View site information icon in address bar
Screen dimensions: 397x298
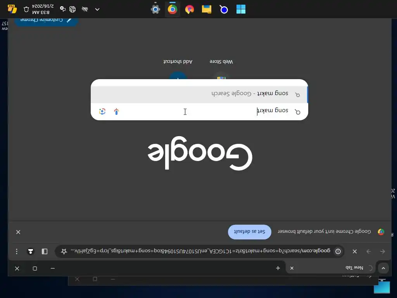tap(338, 251)
